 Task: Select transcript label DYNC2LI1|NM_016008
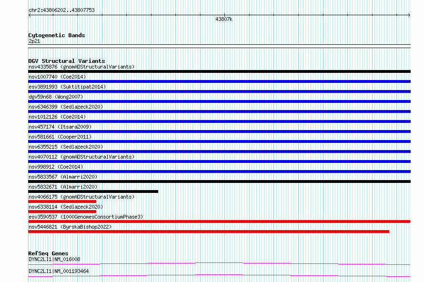[54, 259]
